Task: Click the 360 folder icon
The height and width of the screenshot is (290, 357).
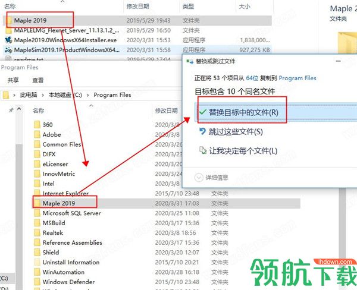Action: (37, 125)
